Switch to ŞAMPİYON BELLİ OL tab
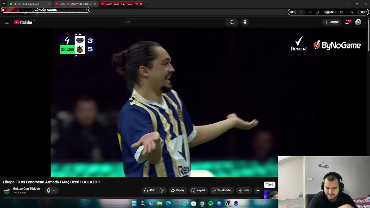 pyautogui.click(x=75, y=4)
